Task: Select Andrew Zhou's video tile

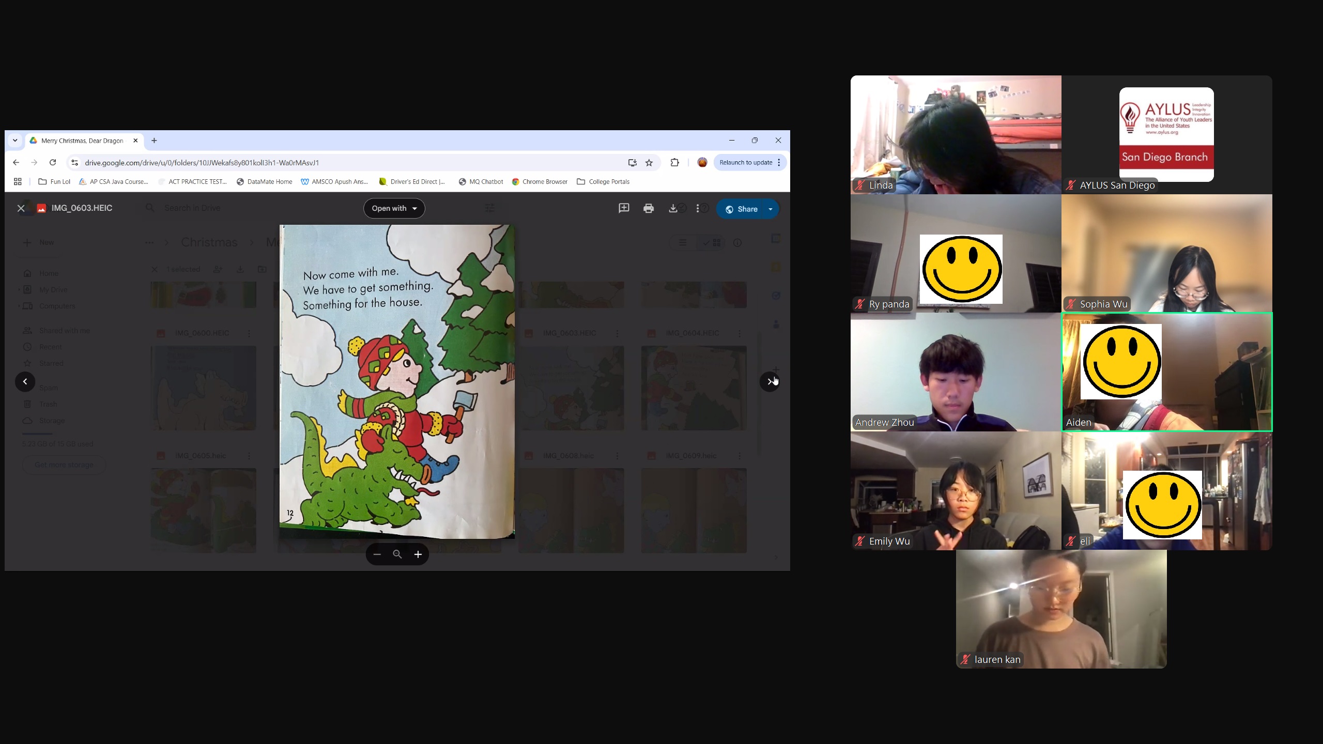Action: pos(956,372)
